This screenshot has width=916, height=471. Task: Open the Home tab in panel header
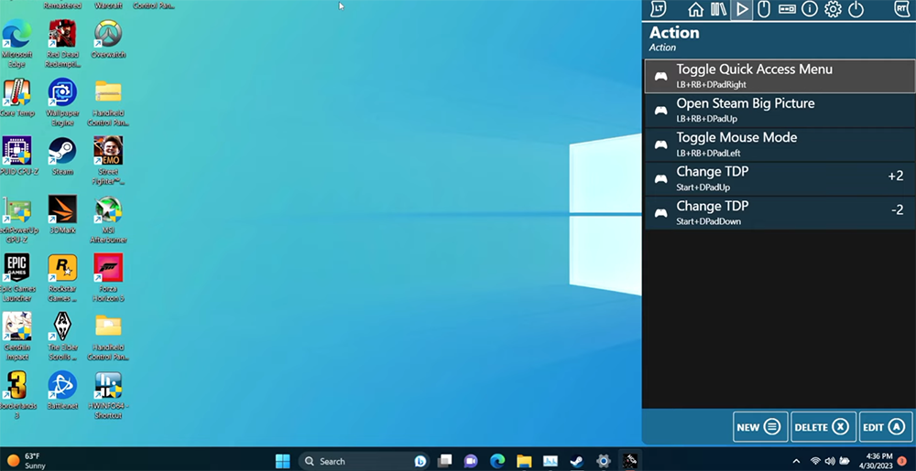click(x=695, y=9)
